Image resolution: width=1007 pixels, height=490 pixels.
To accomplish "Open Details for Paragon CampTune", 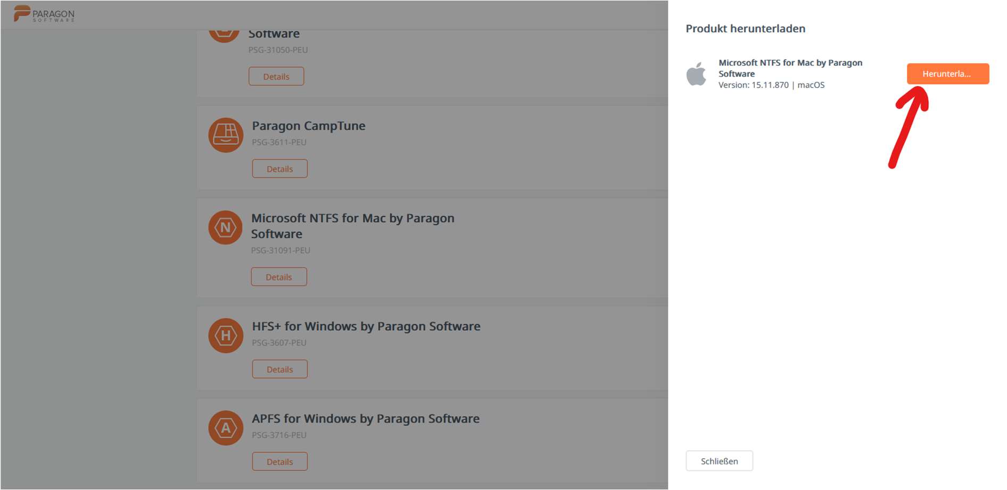I will [279, 169].
